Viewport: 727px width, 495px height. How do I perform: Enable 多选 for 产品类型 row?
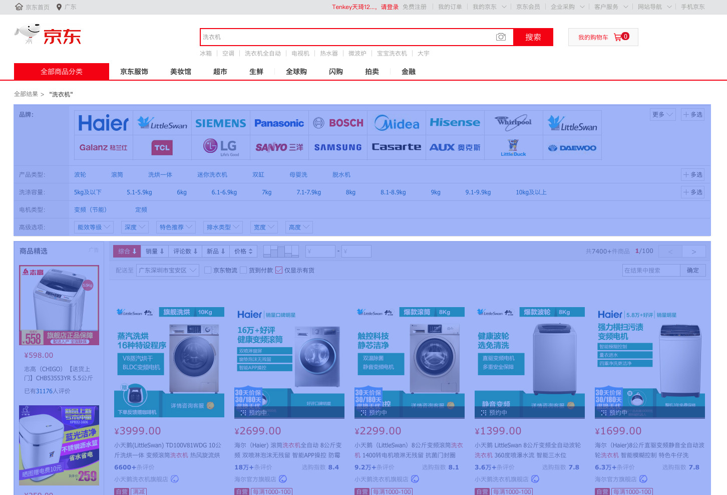coord(692,174)
